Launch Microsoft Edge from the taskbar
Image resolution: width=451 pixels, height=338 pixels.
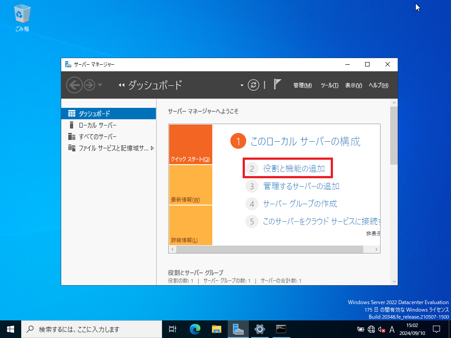tap(195, 329)
